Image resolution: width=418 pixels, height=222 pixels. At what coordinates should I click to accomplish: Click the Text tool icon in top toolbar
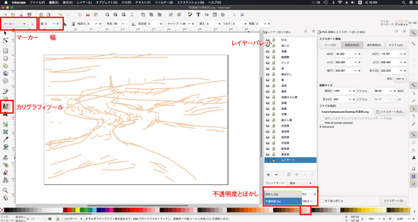click(198, 15)
